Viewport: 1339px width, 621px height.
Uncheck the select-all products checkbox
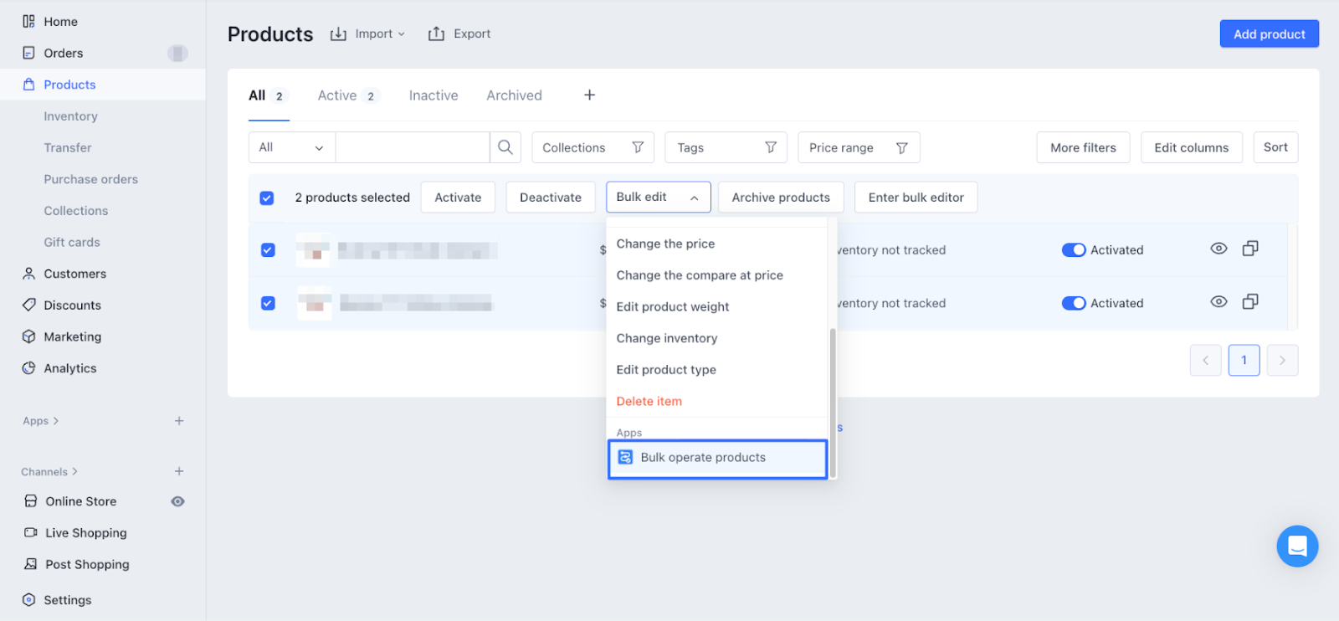267,198
